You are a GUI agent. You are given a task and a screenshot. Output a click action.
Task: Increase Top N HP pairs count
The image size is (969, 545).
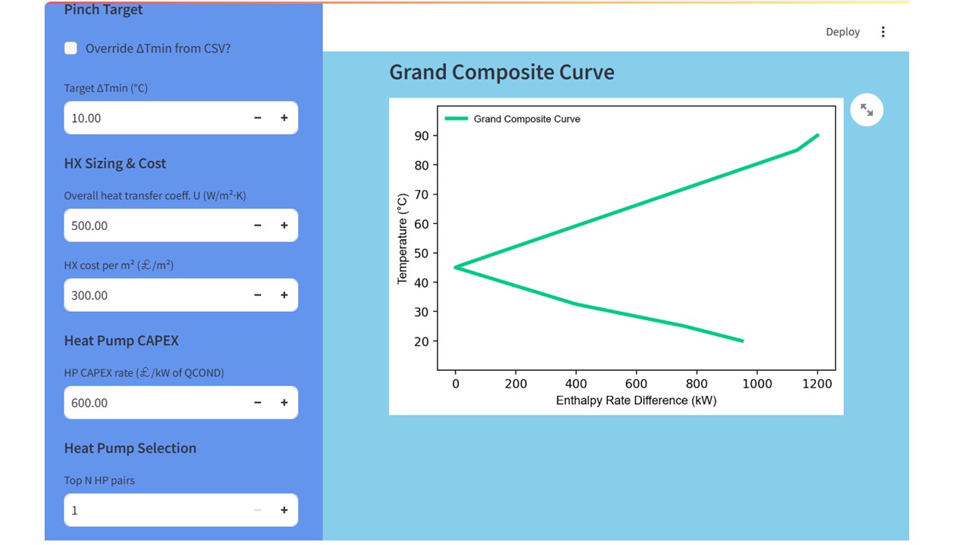(x=284, y=510)
